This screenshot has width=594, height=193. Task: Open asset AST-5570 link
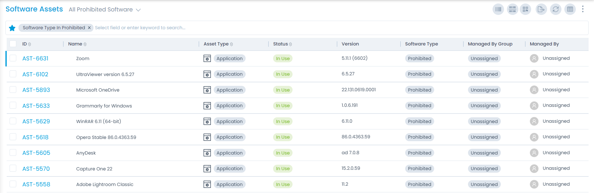[x=36, y=169]
